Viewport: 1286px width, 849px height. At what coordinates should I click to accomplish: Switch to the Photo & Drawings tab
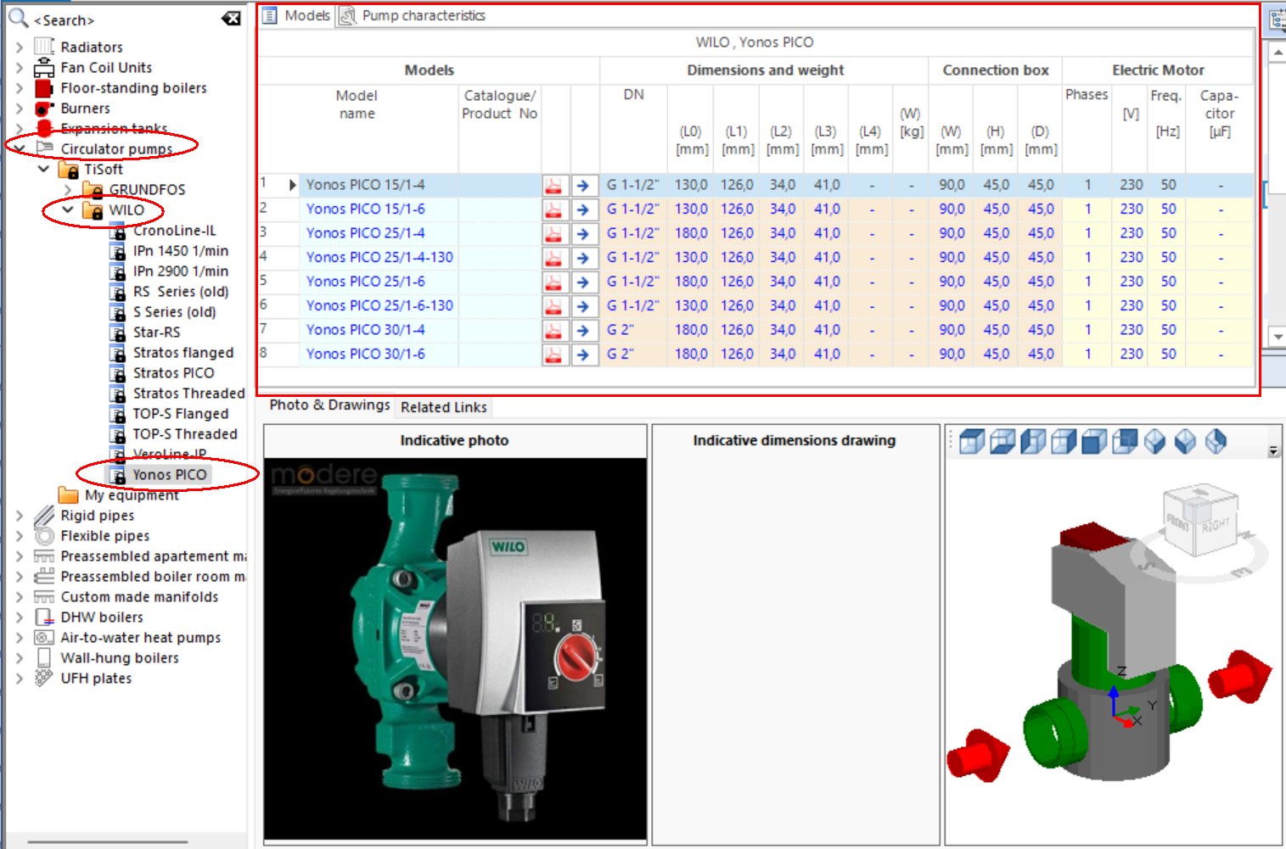point(329,405)
